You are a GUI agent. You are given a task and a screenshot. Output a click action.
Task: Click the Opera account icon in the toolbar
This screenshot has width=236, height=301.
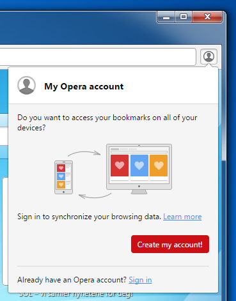[208, 56]
